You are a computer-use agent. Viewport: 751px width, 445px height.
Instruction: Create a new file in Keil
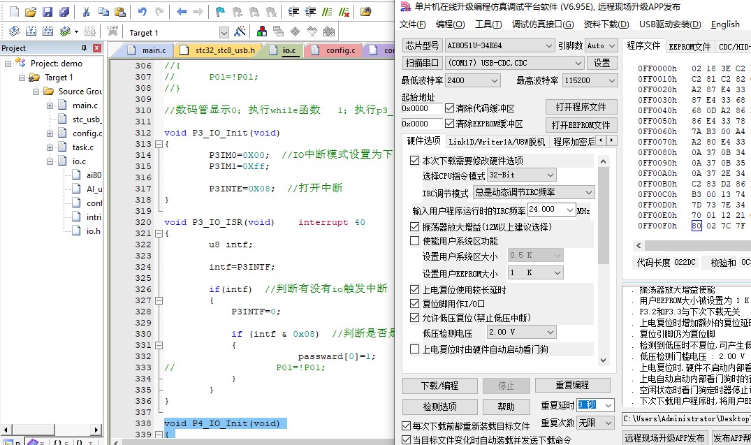[x=15, y=11]
